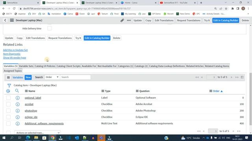The width and height of the screenshot is (252, 141).
Task: Click the page vertical scrollbar
Action: (250, 99)
